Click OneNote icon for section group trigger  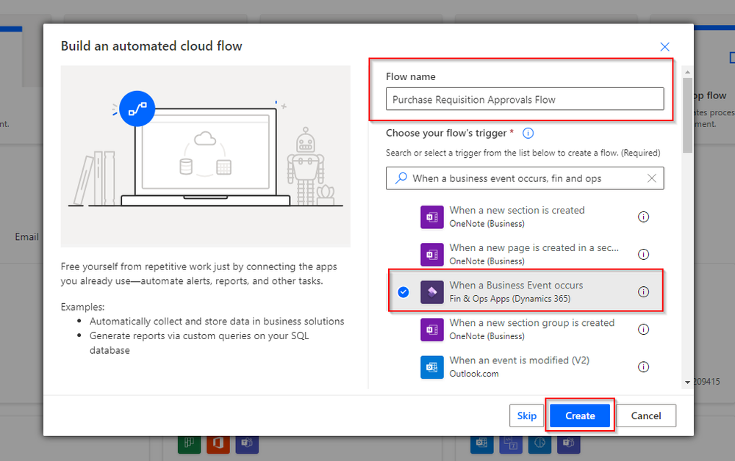pos(431,330)
